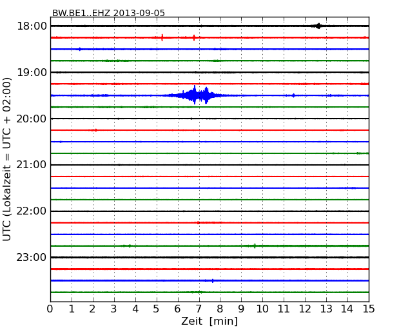
Task: Select the x-axis tick label 4
Action: [135, 309]
